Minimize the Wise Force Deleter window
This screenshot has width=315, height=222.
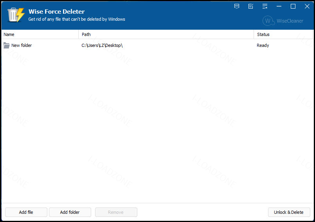coord(279,6)
